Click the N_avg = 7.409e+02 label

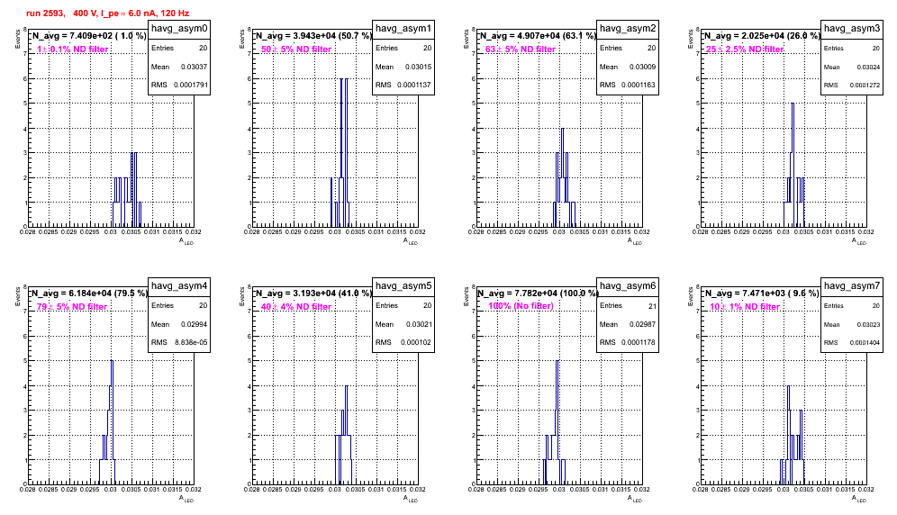tap(88, 35)
